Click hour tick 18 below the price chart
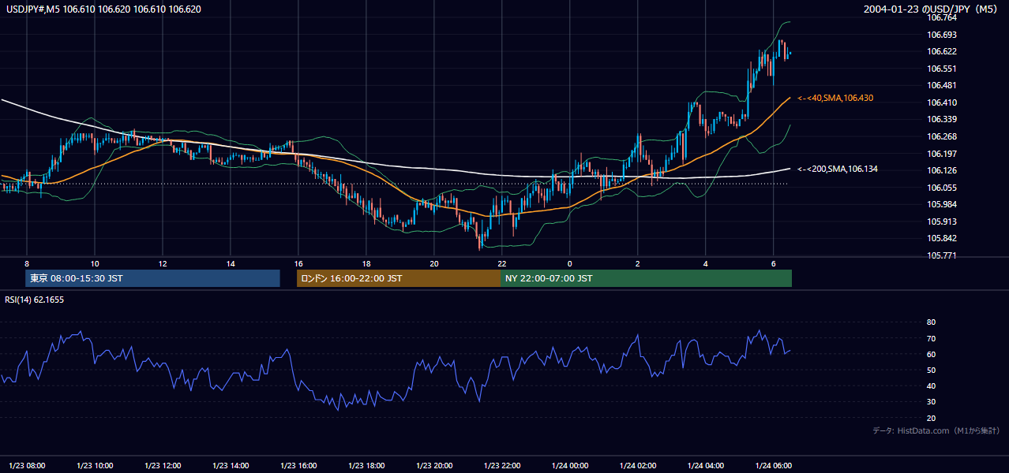The image size is (1009, 473). [366, 263]
